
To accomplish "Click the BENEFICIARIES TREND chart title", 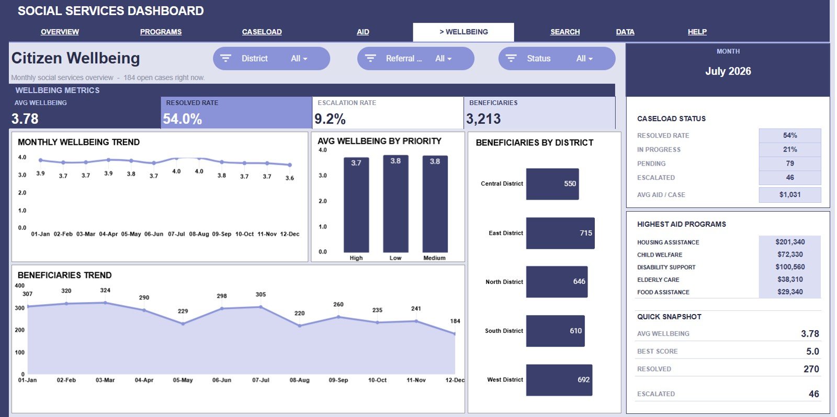I will 64,275.
